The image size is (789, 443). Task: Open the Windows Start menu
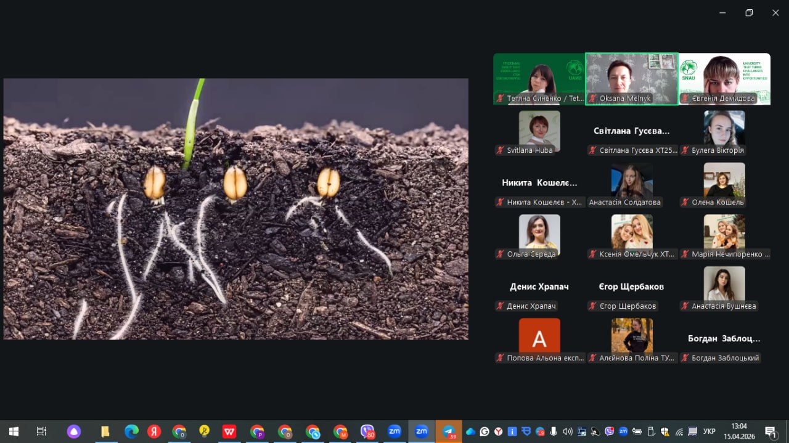pos(13,432)
